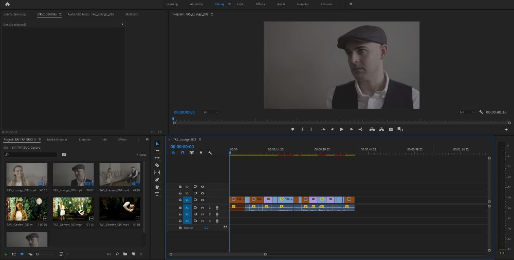Open TAS_Lounge_002 timeline panel menu
Screen dimensions: 514x260
click(x=200, y=139)
